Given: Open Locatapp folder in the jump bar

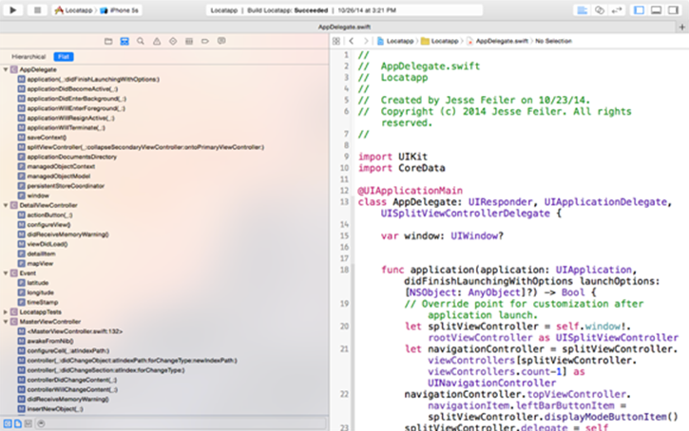Looking at the screenshot, I should click(440, 41).
